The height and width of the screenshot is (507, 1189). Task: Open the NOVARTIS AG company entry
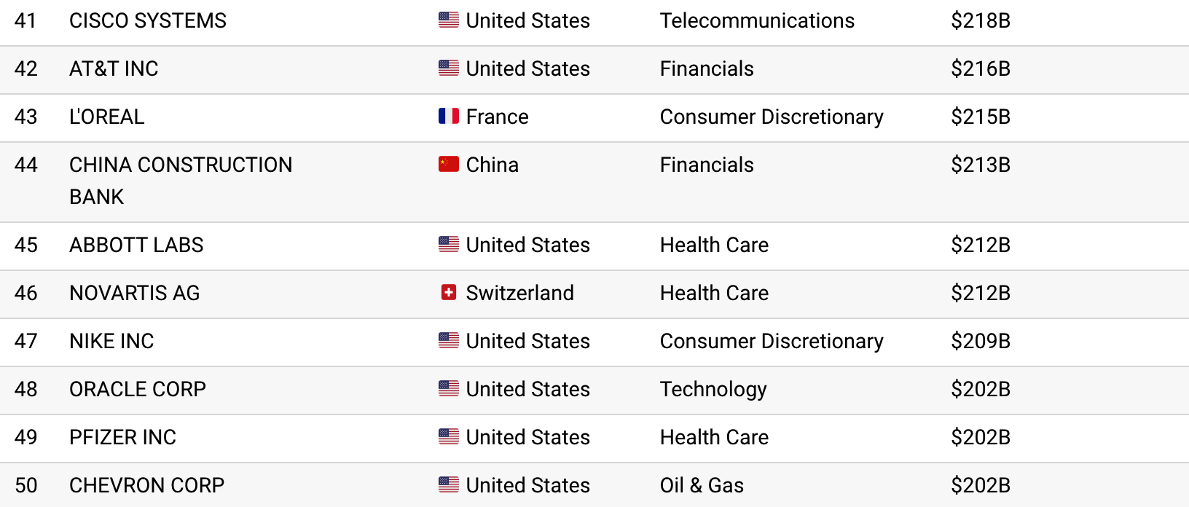(x=135, y=293)
